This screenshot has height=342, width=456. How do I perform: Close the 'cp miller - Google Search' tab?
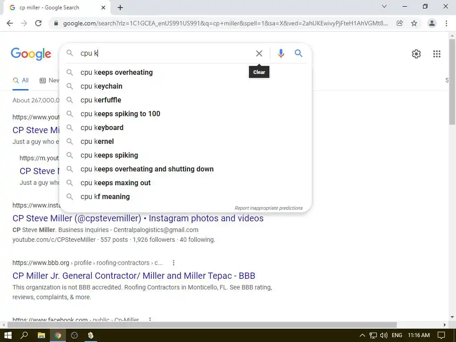(x=103, y=8)
